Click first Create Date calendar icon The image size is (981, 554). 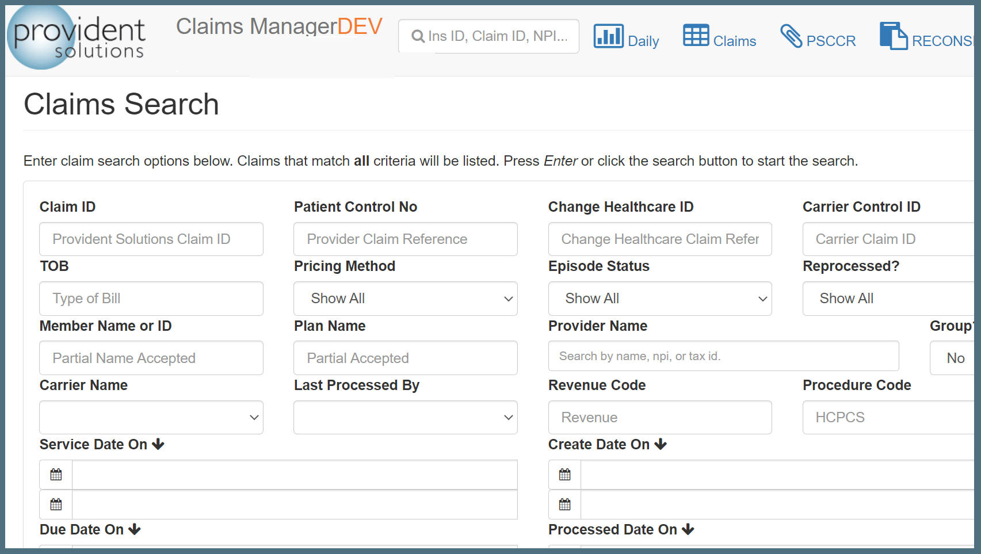tap(564, 475)
